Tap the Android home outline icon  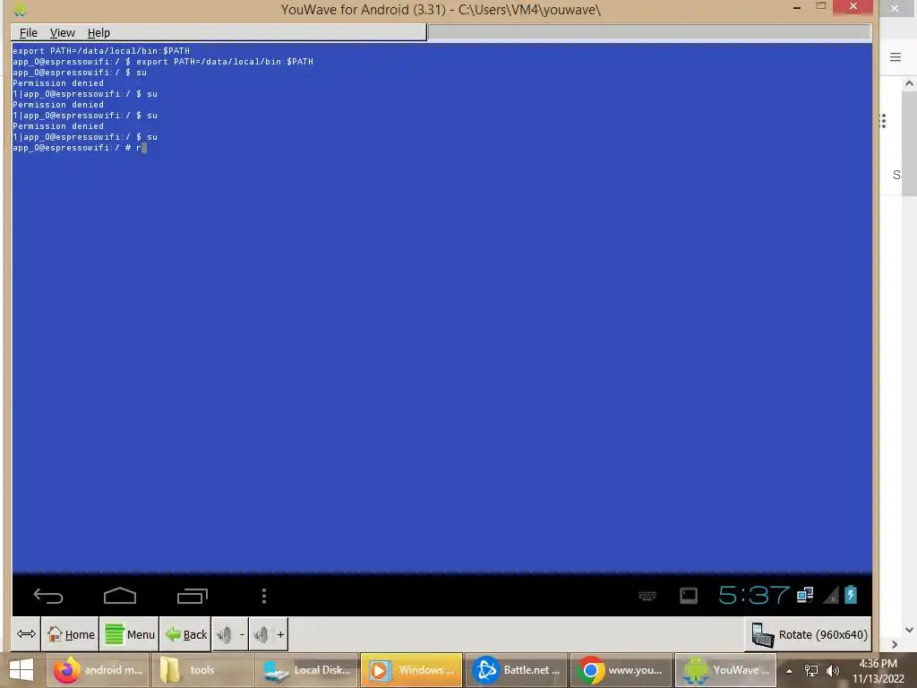[x=120, y=596]
